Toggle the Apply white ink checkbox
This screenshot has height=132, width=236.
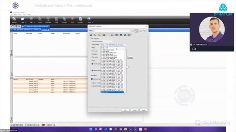[x=92, y=86]
